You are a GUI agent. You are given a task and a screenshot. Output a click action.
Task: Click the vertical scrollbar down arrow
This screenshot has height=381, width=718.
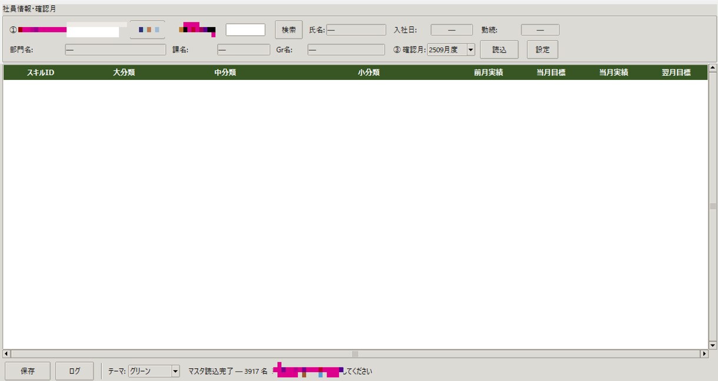[713, 345]
